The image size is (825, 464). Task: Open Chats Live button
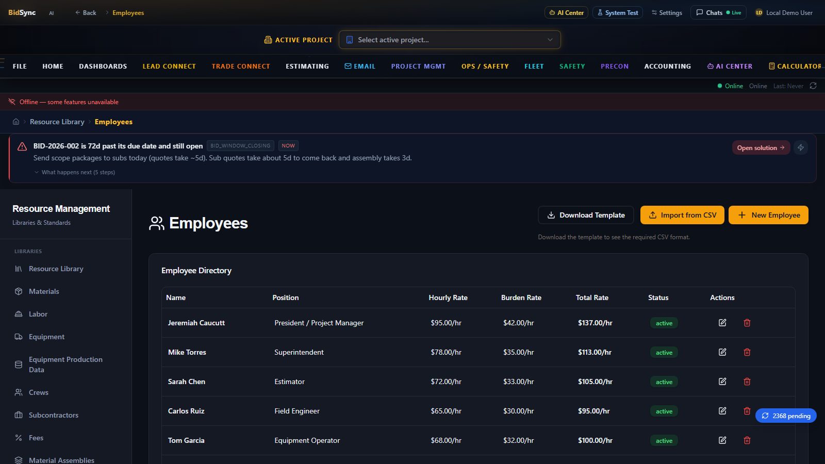[x=718, y=12]
